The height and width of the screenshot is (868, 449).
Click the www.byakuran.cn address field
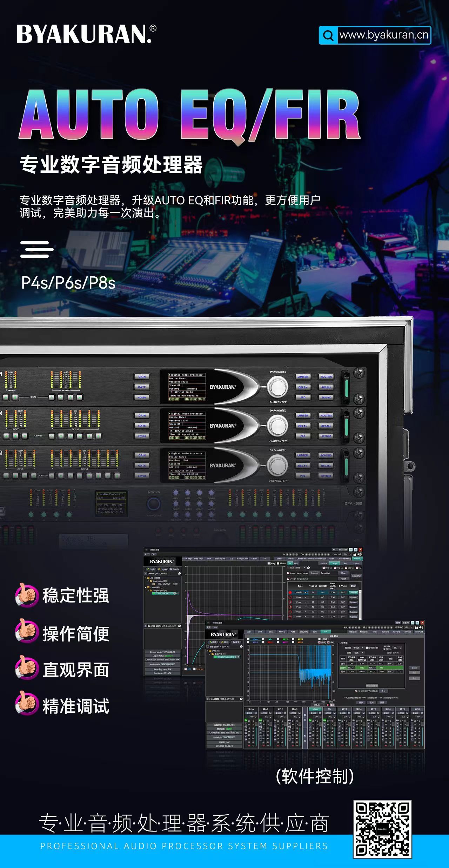tap(384, 35)
